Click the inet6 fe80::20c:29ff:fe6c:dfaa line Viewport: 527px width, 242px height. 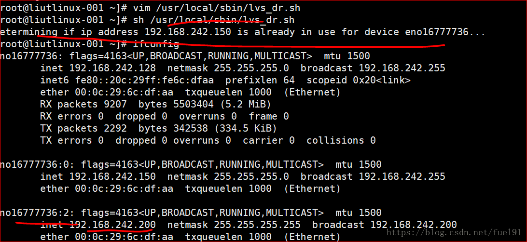coord(225,80)
